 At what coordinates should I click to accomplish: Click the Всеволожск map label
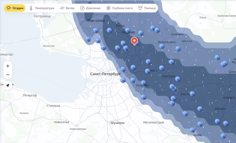167,42
